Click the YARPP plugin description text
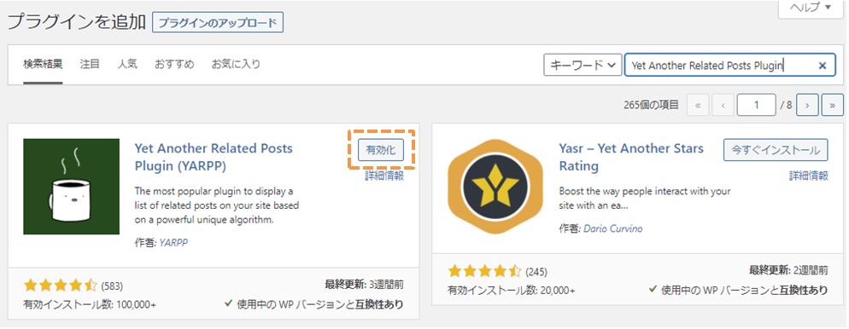Screen dimensions: 849x329 [x=217, y=205]
